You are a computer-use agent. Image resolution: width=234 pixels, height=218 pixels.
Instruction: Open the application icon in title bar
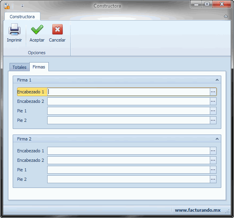click(7, 6)
